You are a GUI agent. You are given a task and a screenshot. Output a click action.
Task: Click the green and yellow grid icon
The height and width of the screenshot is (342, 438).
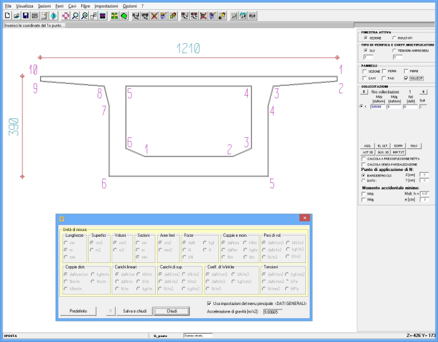point(115,16)
